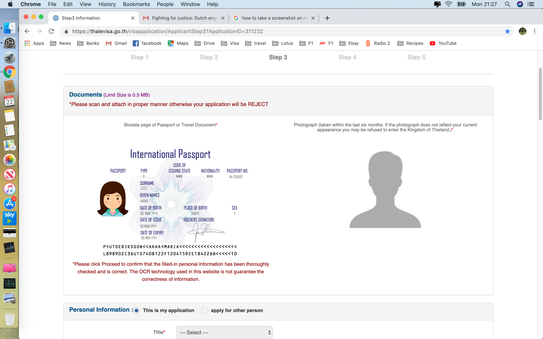Go to Step 1
The width and height of the screenshot is (543, 339).
click(x=139, y=57)
